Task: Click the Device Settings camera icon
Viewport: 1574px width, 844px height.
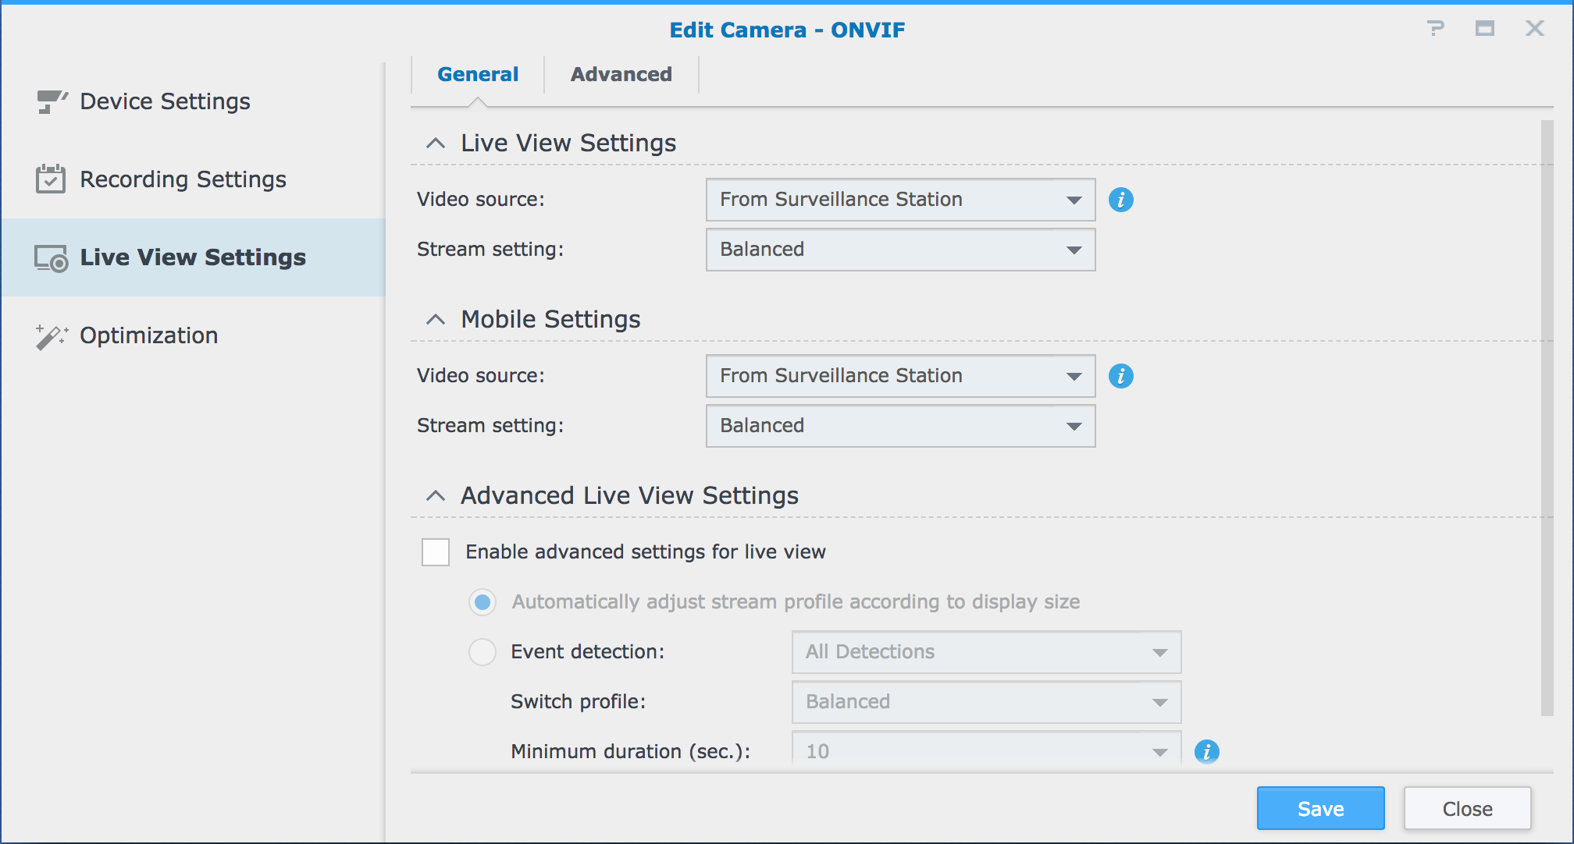Action: 52,101
